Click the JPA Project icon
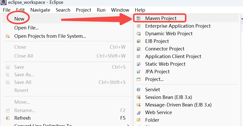 [139, 71]
